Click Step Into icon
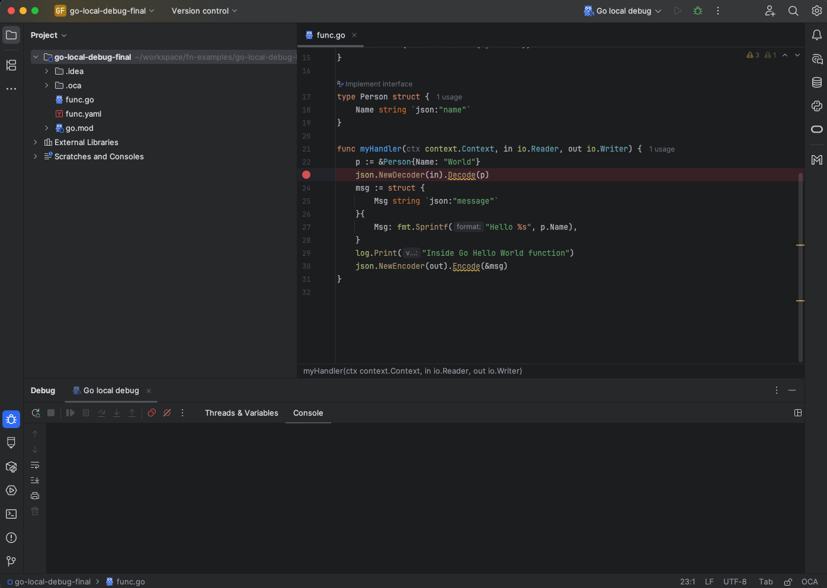The image size is (827, 588). (x=117, y=413)
